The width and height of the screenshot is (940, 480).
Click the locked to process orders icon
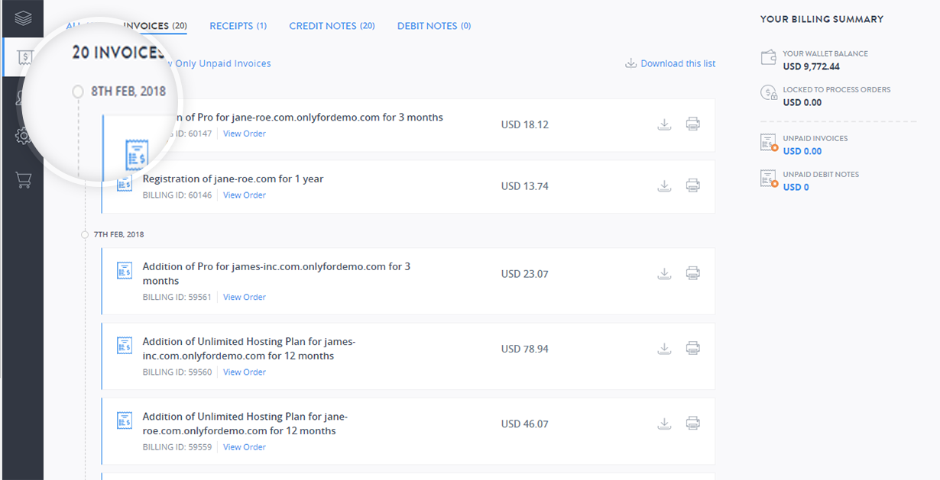coord(769,94)
